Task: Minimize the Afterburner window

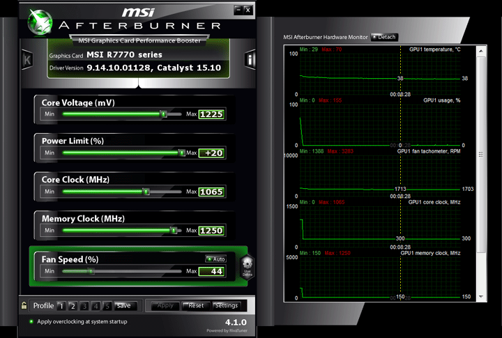Action: 238,10
